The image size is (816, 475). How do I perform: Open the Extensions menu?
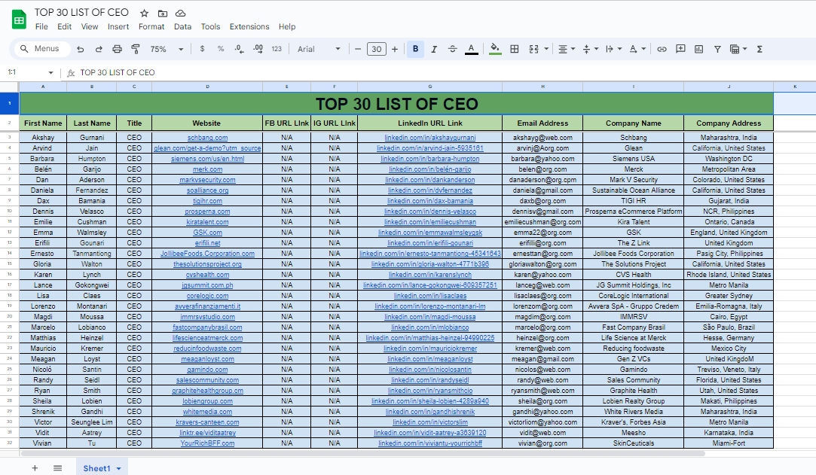tap(249, 26)
